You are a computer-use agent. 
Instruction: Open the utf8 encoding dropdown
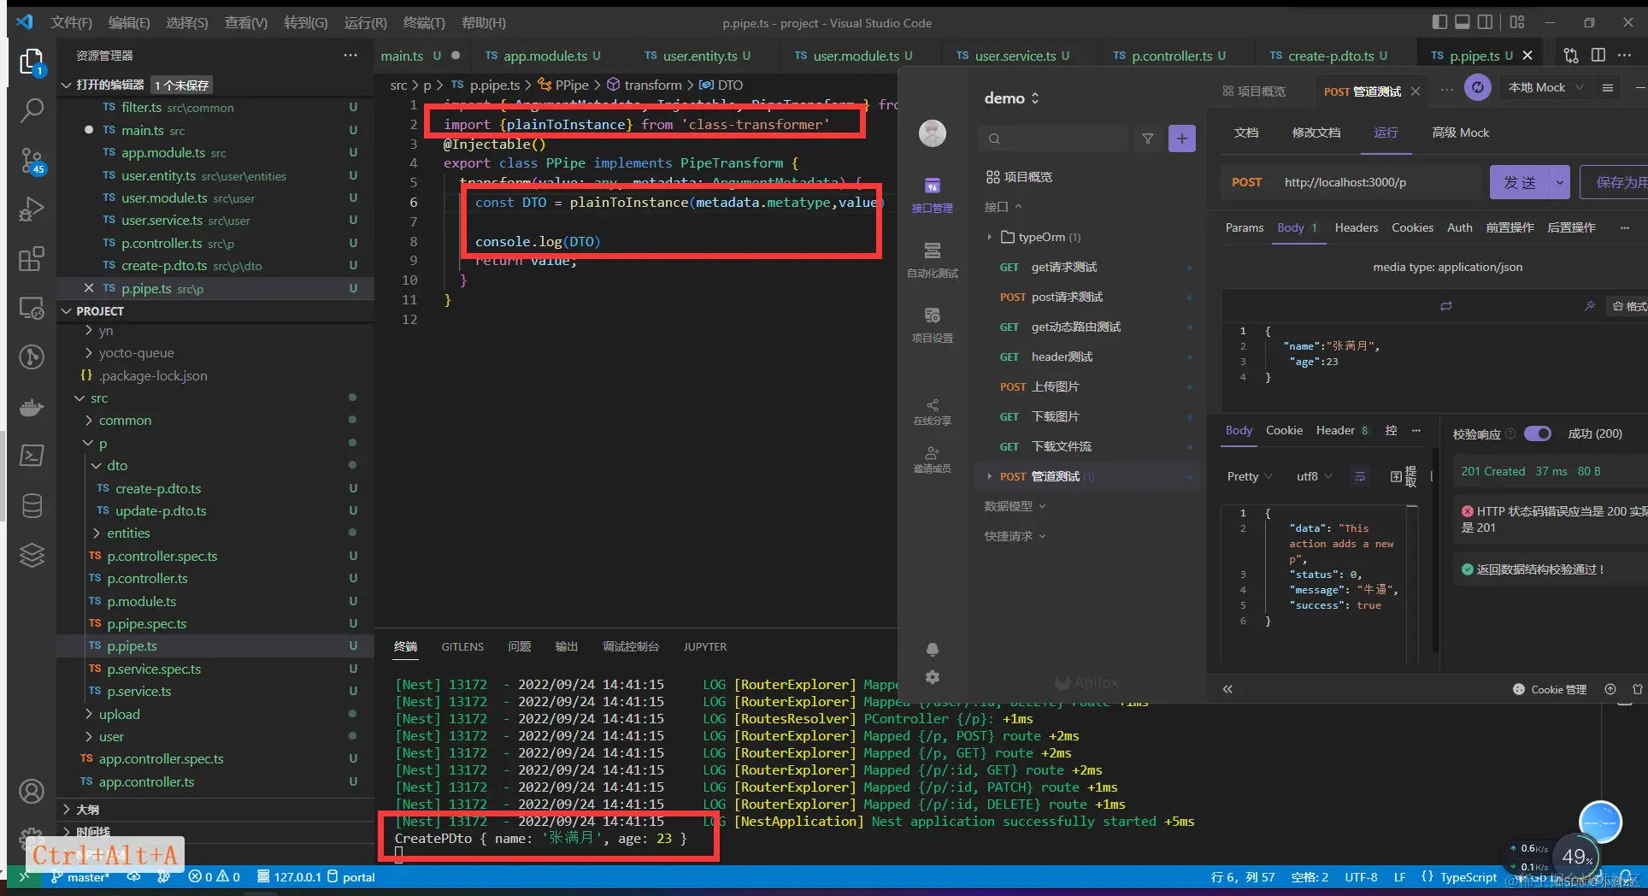pos(1315,476)
